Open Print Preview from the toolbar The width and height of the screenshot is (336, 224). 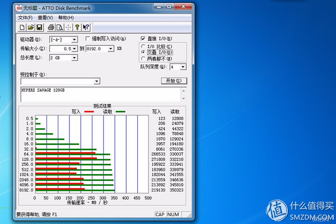[59, 27]
